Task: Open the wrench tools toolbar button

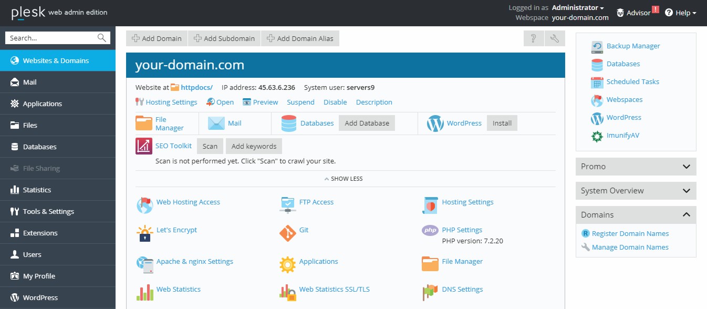Action: coord(555,38)
